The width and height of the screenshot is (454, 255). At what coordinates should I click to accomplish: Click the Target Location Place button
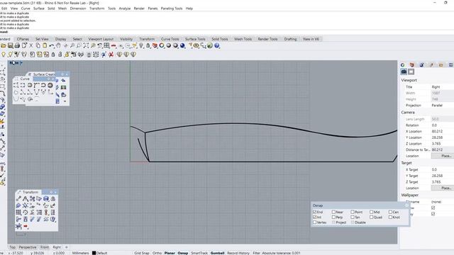445,188
